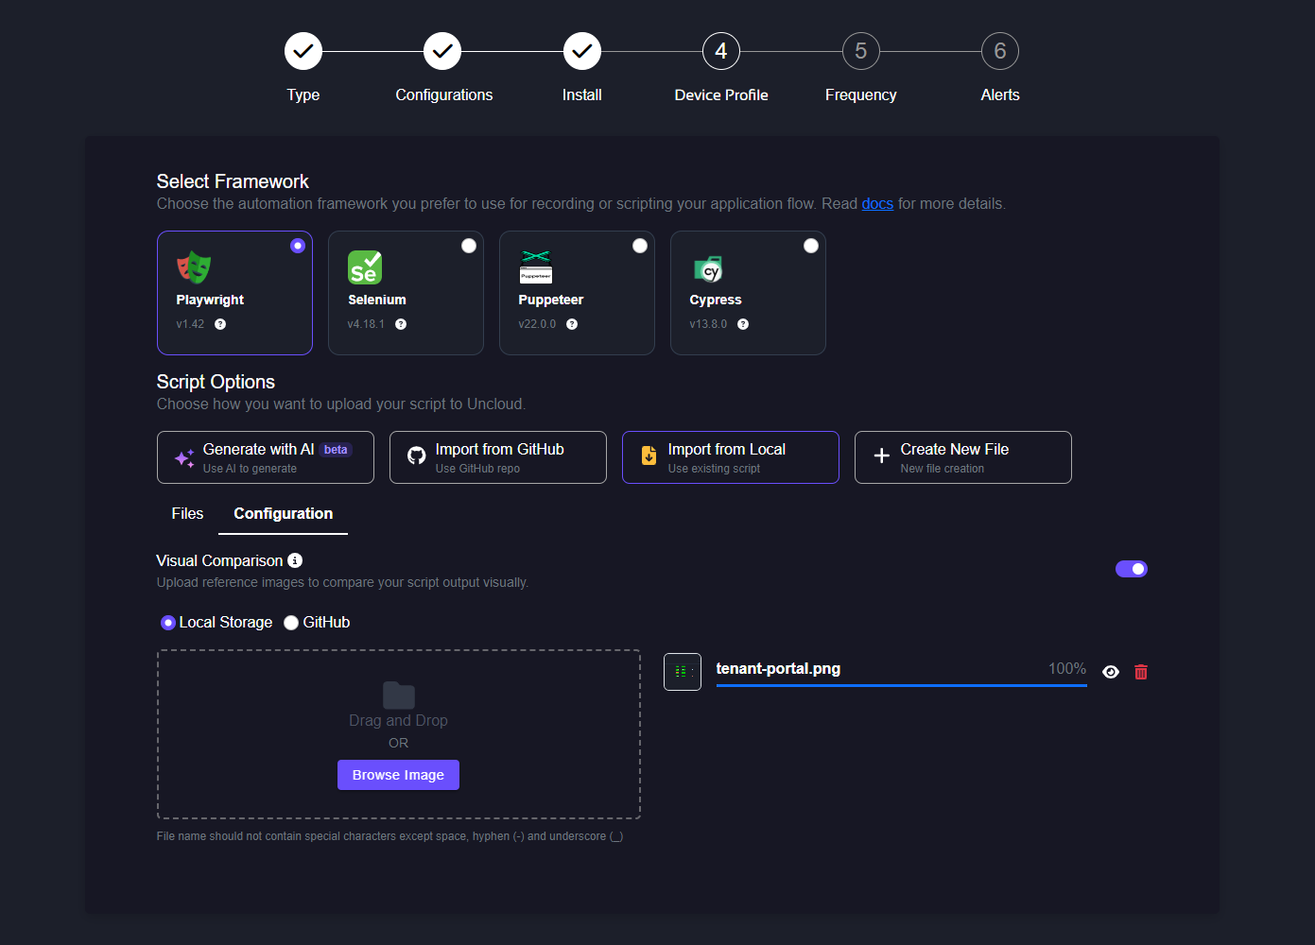
Task: Click the Import from GitHub option
Action: click(498, 457)
